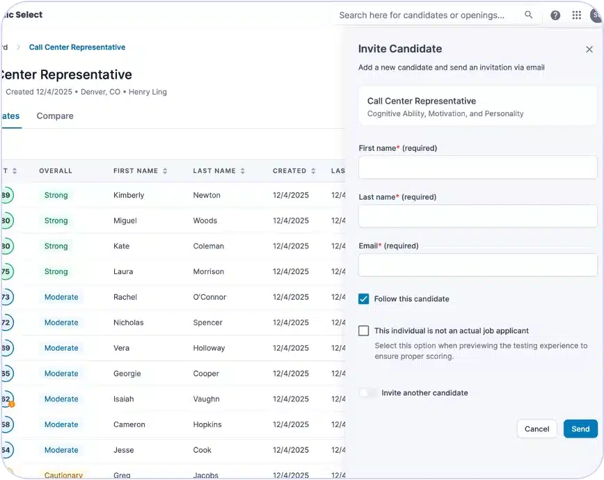
Task: Select first name Georgie
Action: click(127, 374)
